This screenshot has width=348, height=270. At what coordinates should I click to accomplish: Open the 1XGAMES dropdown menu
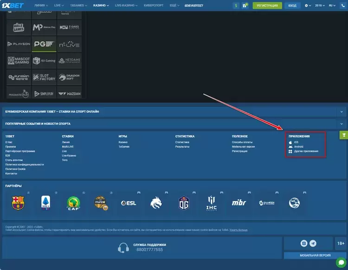[x=78, y=5]
